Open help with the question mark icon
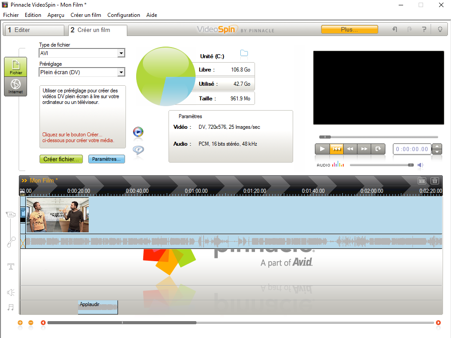The image size is (451, 338). 424,30
